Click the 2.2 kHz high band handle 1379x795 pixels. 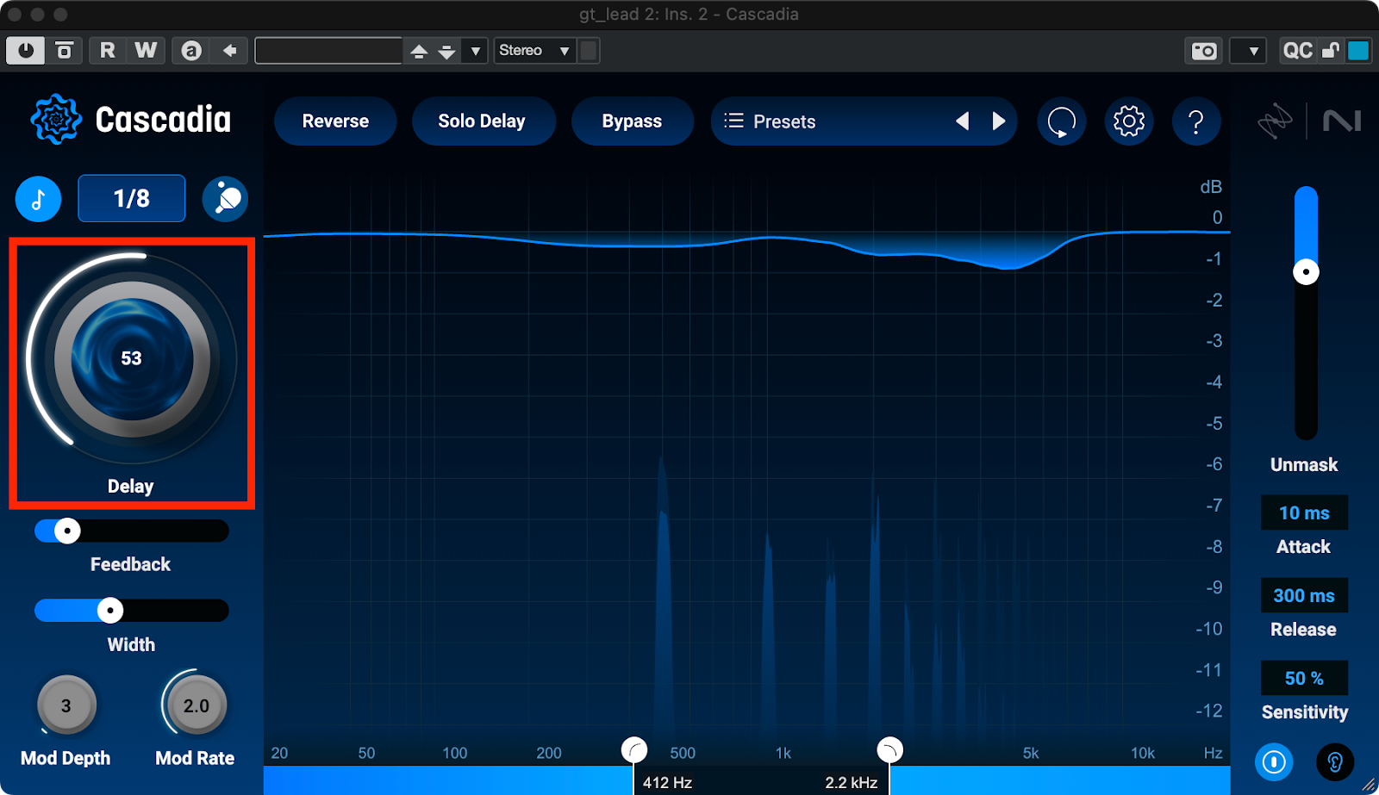889,750
